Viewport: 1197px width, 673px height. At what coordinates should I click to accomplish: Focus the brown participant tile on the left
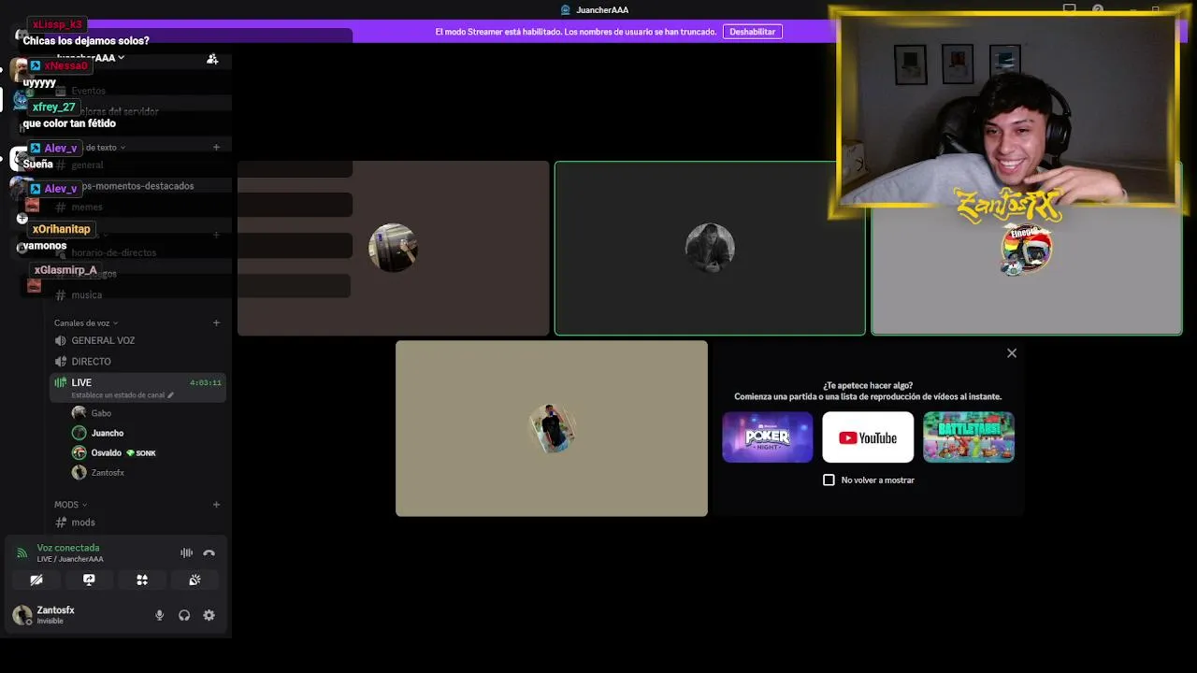point(393,248)
